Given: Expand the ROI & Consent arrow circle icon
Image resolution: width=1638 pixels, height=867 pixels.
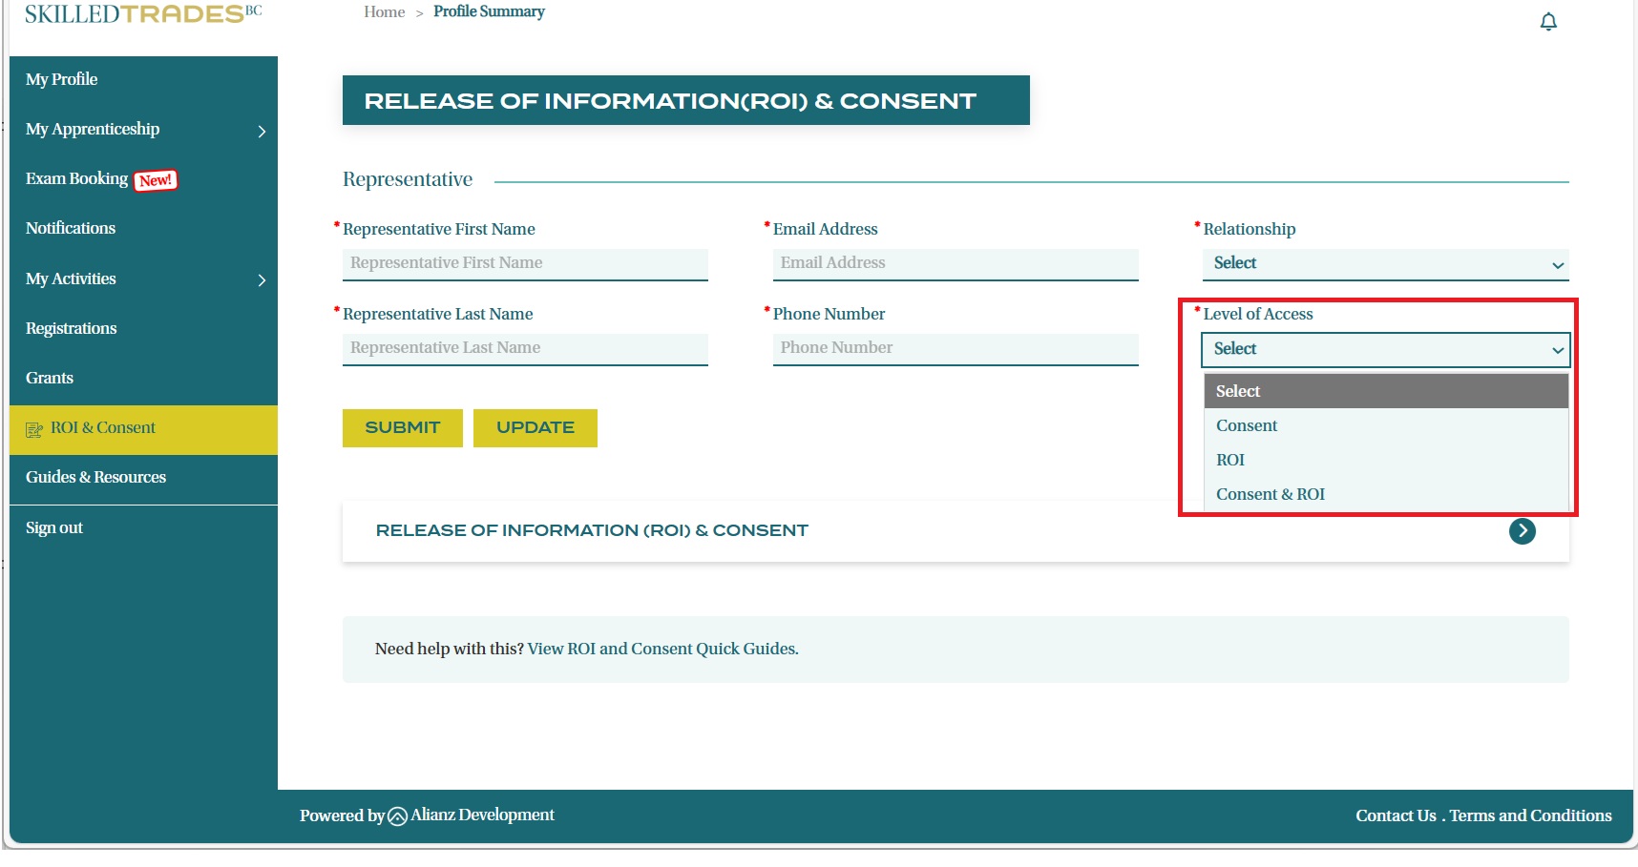Looking at the screenshot, I should point(1522,531).
